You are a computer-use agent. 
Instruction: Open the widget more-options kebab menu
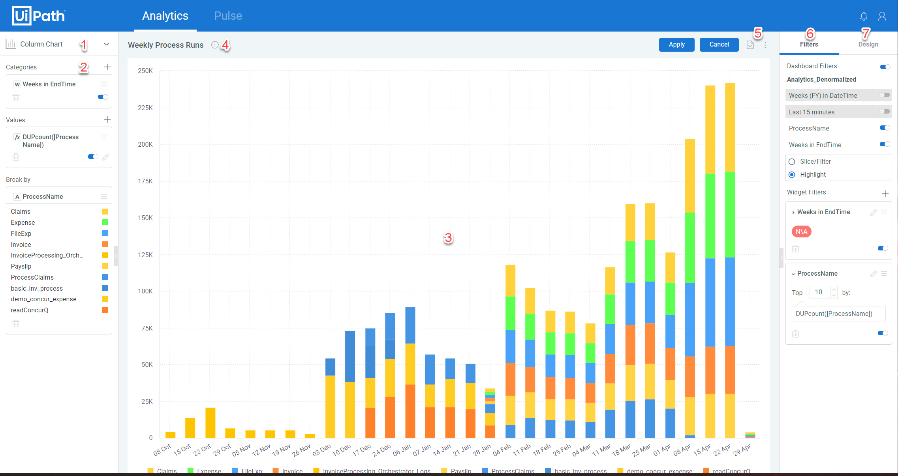pos(765,45)
